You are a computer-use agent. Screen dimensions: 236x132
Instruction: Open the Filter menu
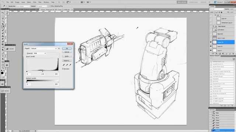[x=35, y=2]
